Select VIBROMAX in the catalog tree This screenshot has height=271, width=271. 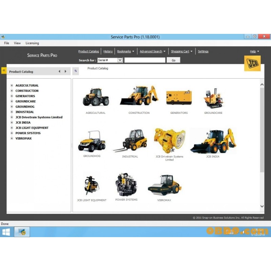click(23, 138)
